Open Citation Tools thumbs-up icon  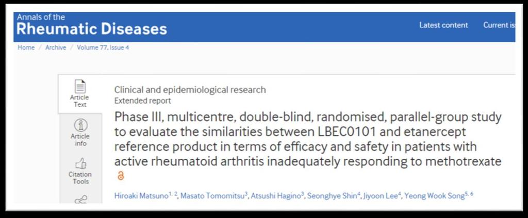click(x=80, y=164)
